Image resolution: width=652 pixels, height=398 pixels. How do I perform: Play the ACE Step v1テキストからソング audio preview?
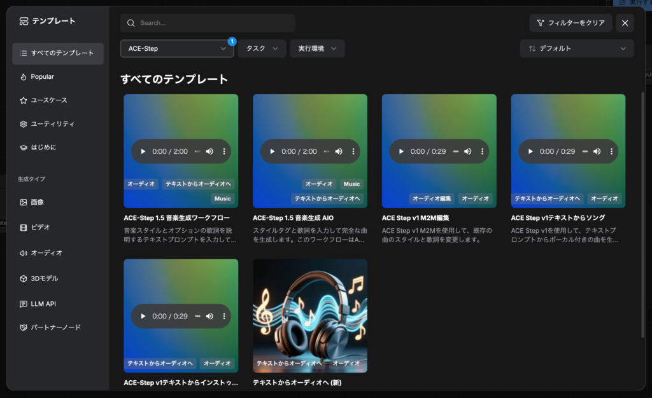530,151
